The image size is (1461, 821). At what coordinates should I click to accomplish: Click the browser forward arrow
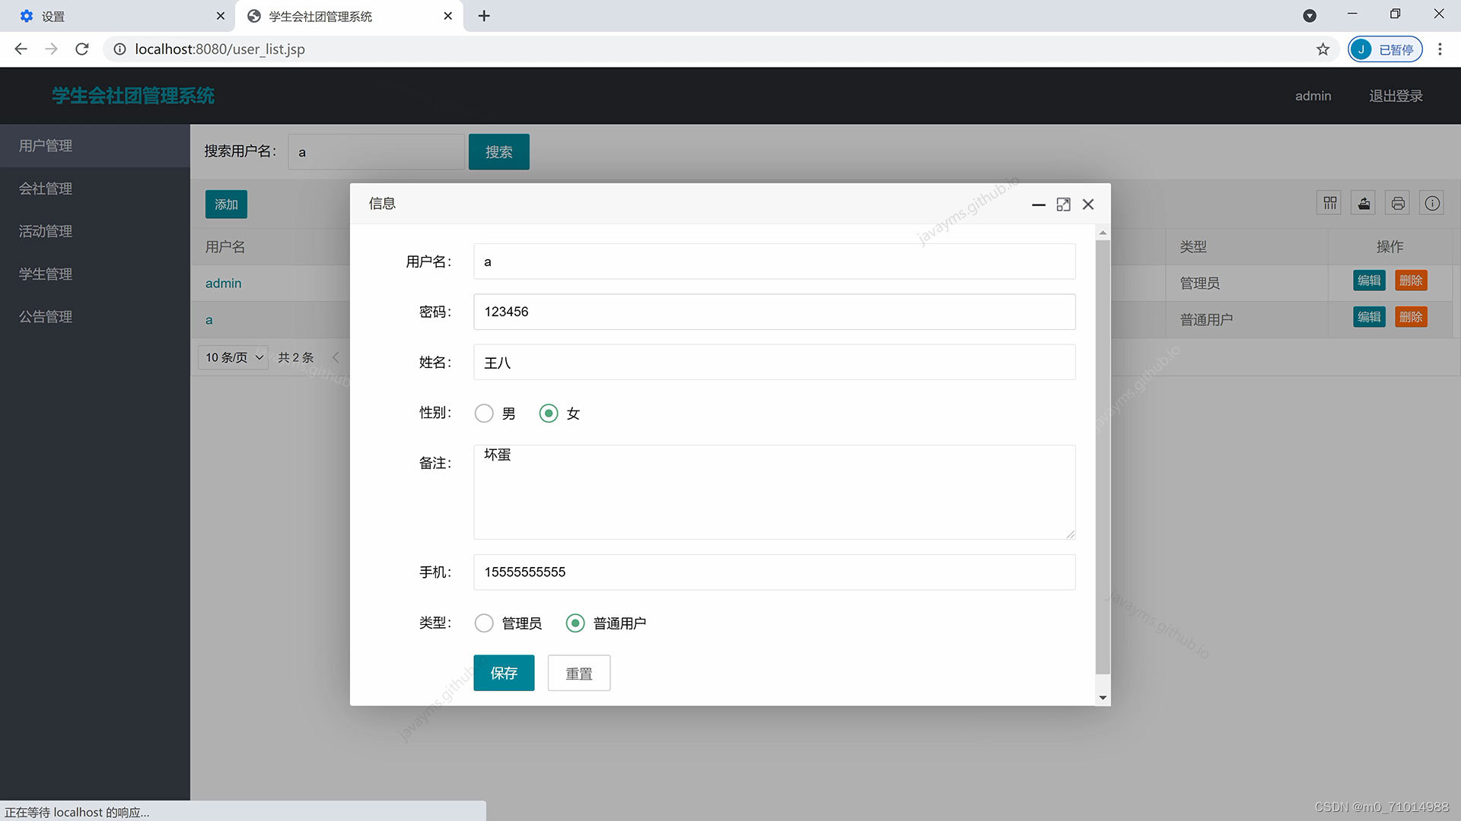(51, 49)
